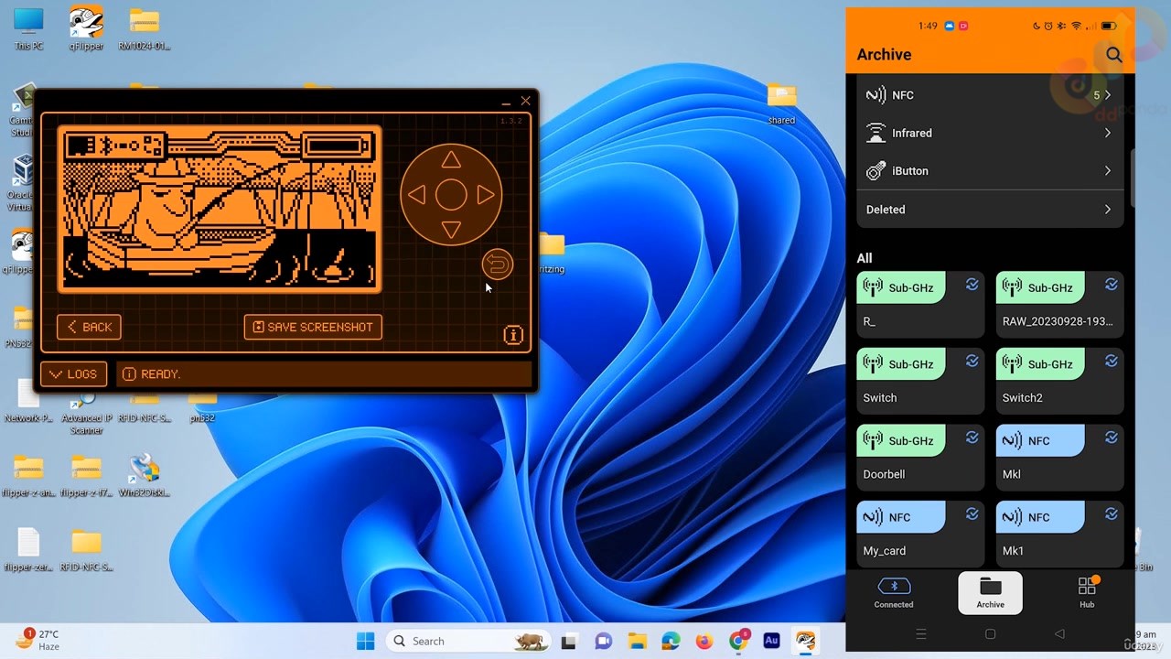Open the RAW_20230928 Sub-GHz key card
The image size is (1171, 659).
pyautogui.click(x=1059, y=305)
